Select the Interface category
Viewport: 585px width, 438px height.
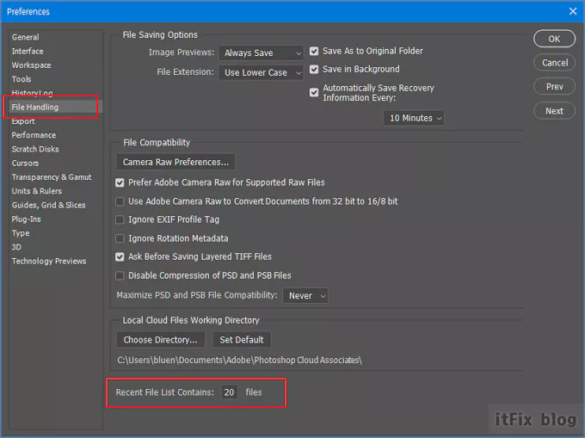pos(28,51)
